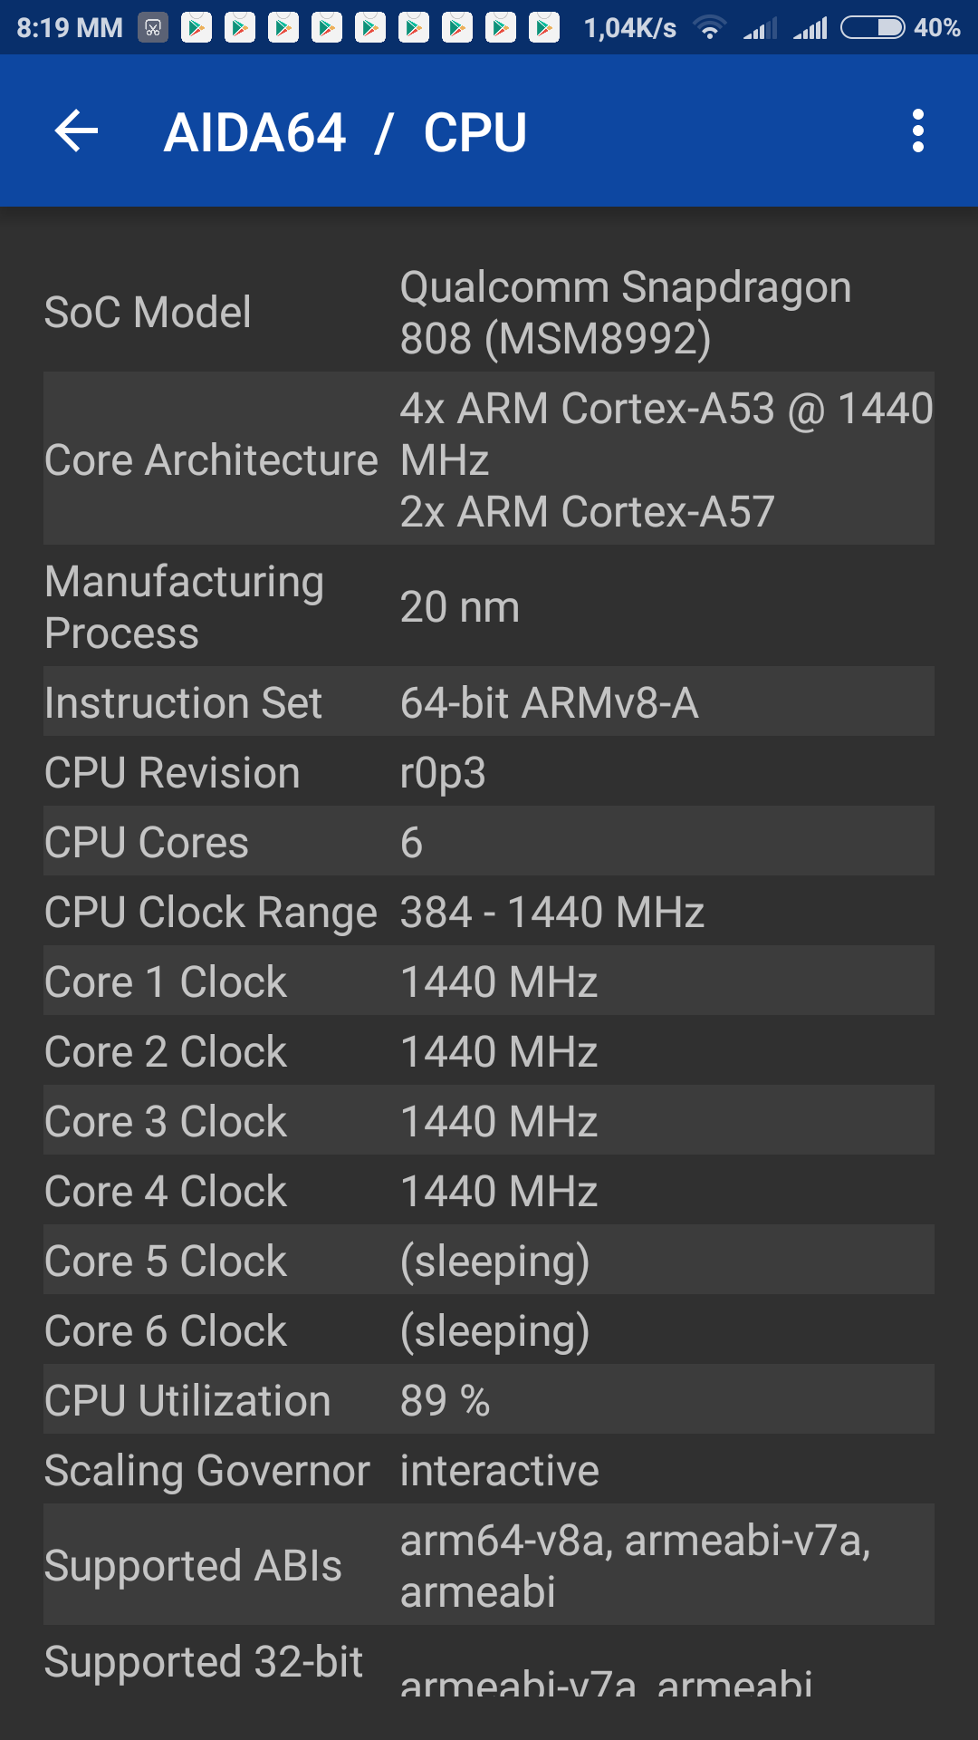
Task: Tap the first Play Store notification icon
Action: pos(196,28)
